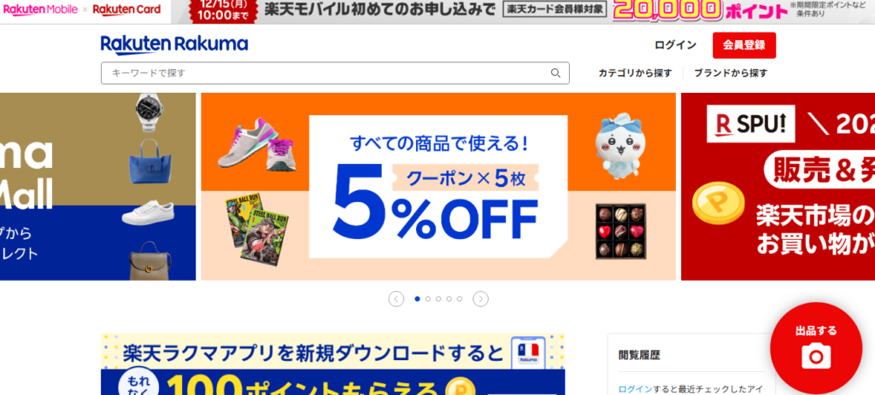Image resolution: width=875 pixels, height=395 pixels.
Task: Select the third carousel dot indicator
Action: point(438,299)
